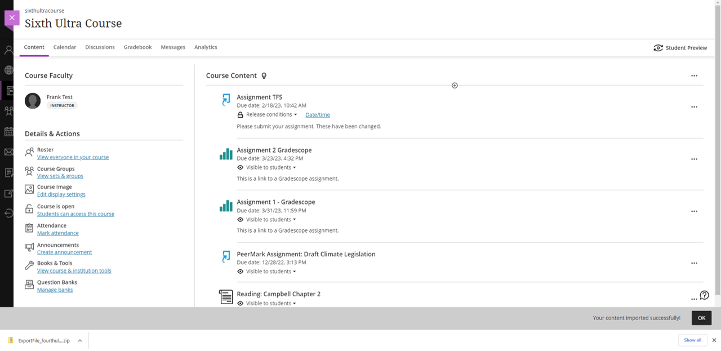Open more options for Assignment 2 Gradescope
This screenshot has width=721, height=351.
[x=694, y=159]
